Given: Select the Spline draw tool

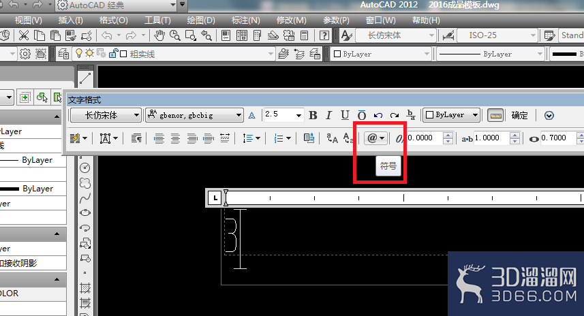Looking at the screenshot, I should [85, 197].
